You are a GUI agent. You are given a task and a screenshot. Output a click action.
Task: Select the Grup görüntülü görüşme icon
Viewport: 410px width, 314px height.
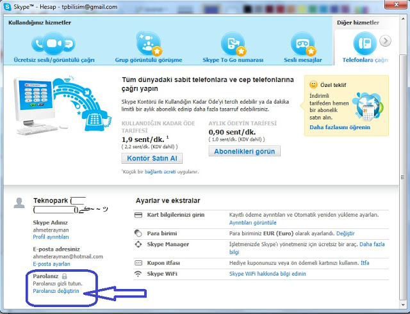149,43
